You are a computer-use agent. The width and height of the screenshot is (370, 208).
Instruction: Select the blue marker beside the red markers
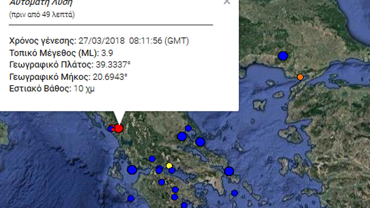pyautogui.click(x=111, y=129)
